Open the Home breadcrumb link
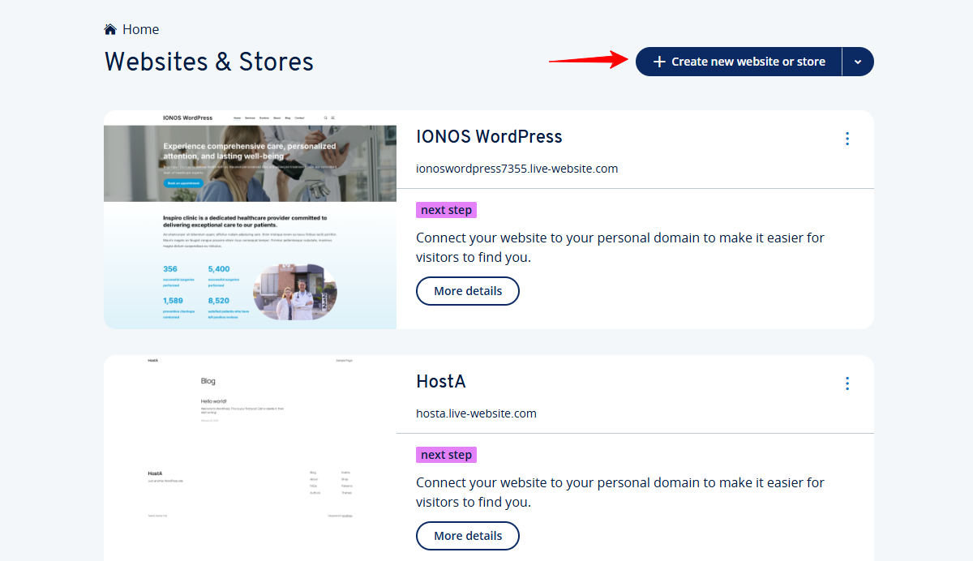973x561 pixels. tap(140, 29)
